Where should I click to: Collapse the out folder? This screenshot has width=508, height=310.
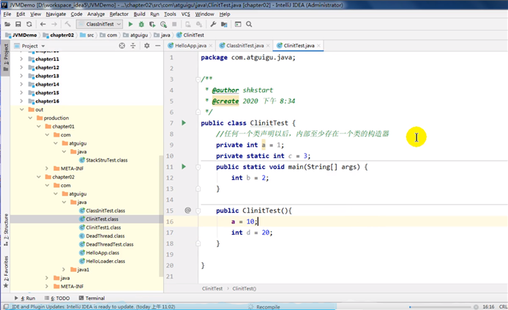pos(21,110)
